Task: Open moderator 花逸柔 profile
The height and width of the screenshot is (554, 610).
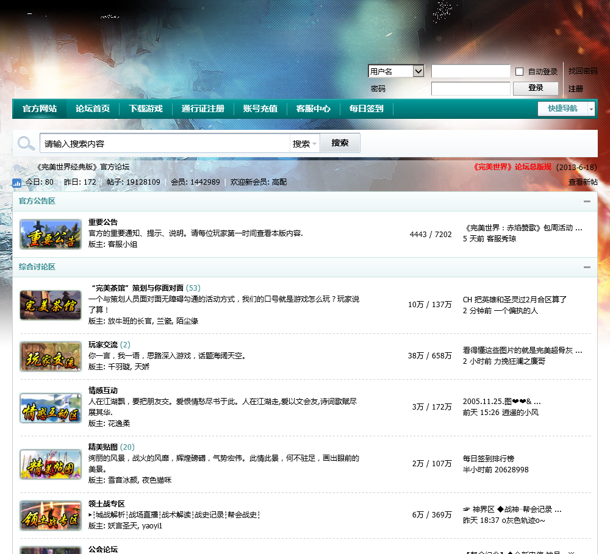Action: click(119, 424)
